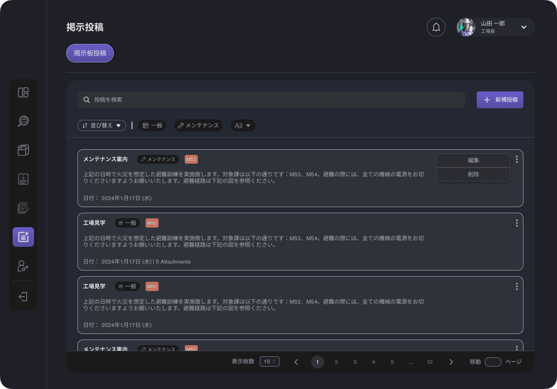557x389 pixels.
Task: Click the download document icon in the sidebar
Action: [x=23, y=179]
